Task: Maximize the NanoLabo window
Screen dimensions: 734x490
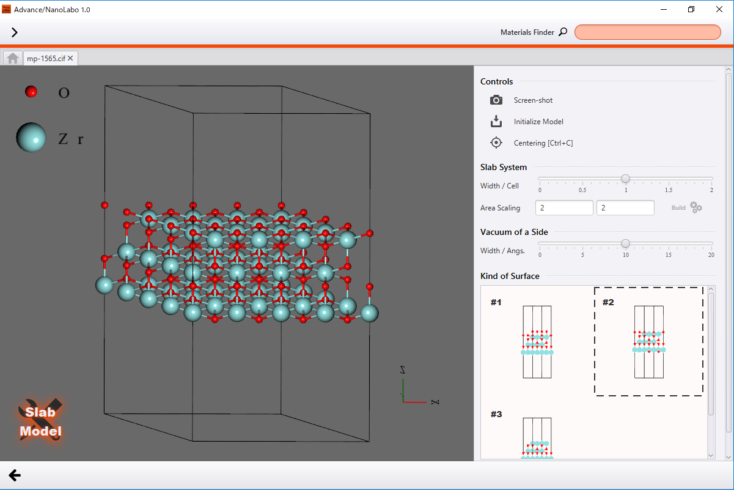Action: tap(691, 9)
